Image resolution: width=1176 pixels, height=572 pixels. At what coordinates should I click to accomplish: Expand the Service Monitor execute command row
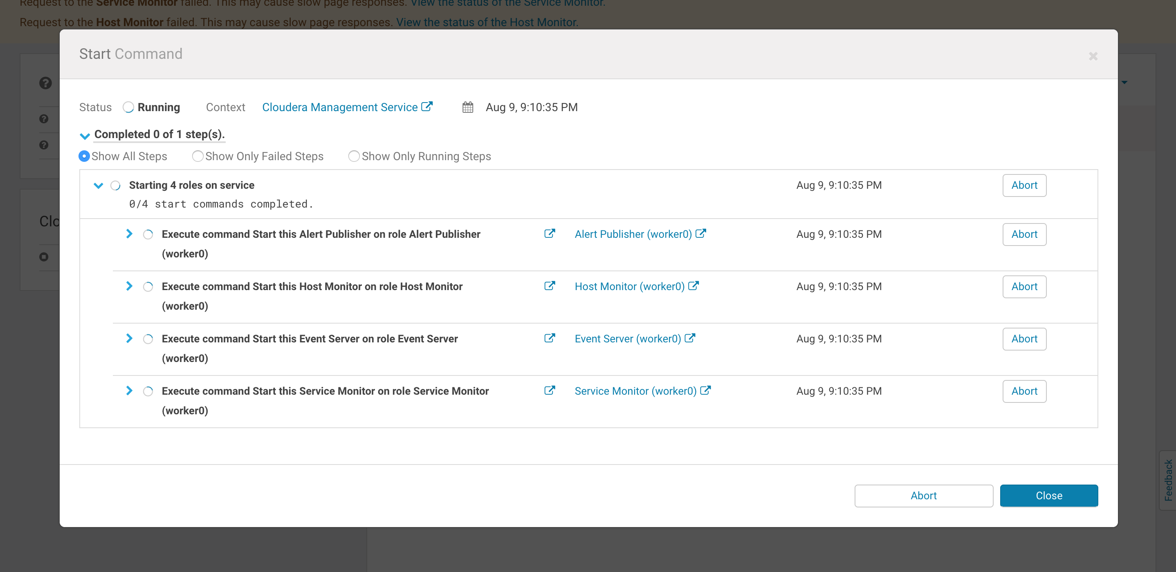[129, 391]
